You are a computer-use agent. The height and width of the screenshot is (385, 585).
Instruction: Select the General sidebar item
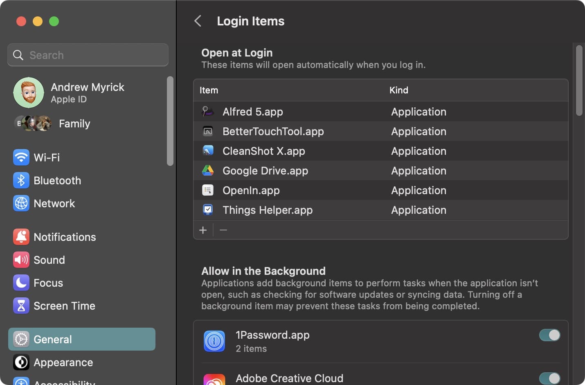coord(82,339)
